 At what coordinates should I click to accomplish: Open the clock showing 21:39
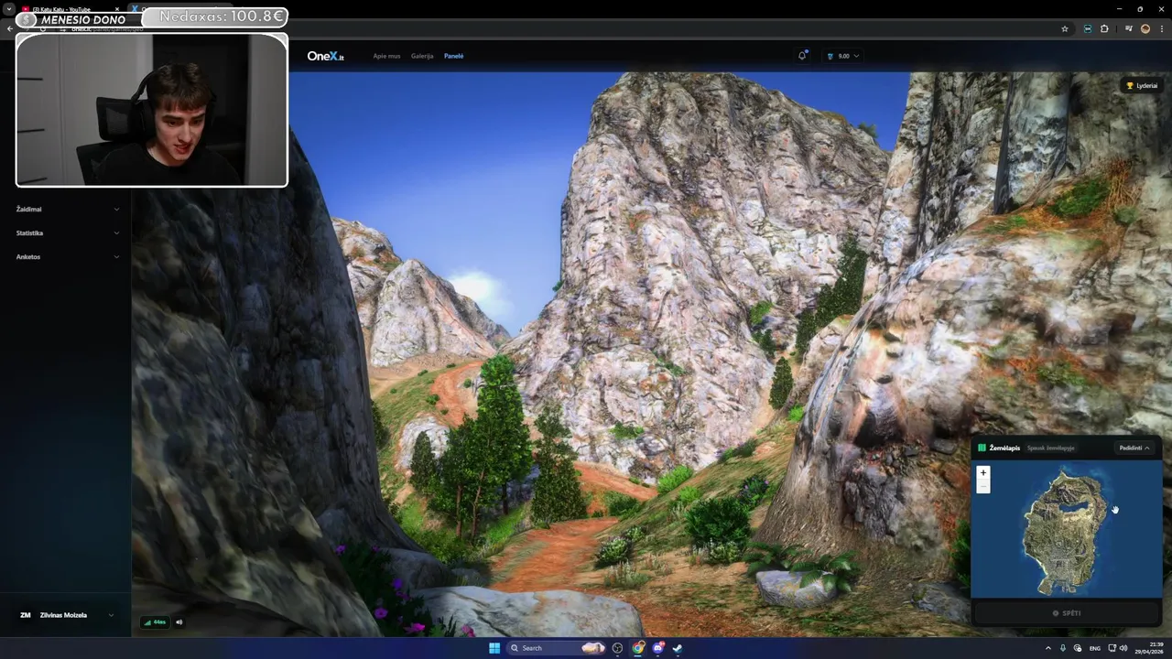click(1149, 648)
